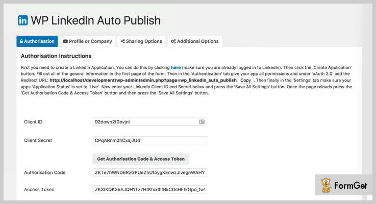Click the 'Authorisation Code' label
Image resolution: width=376 pixels, height=204 pixels.
point(44,172)
